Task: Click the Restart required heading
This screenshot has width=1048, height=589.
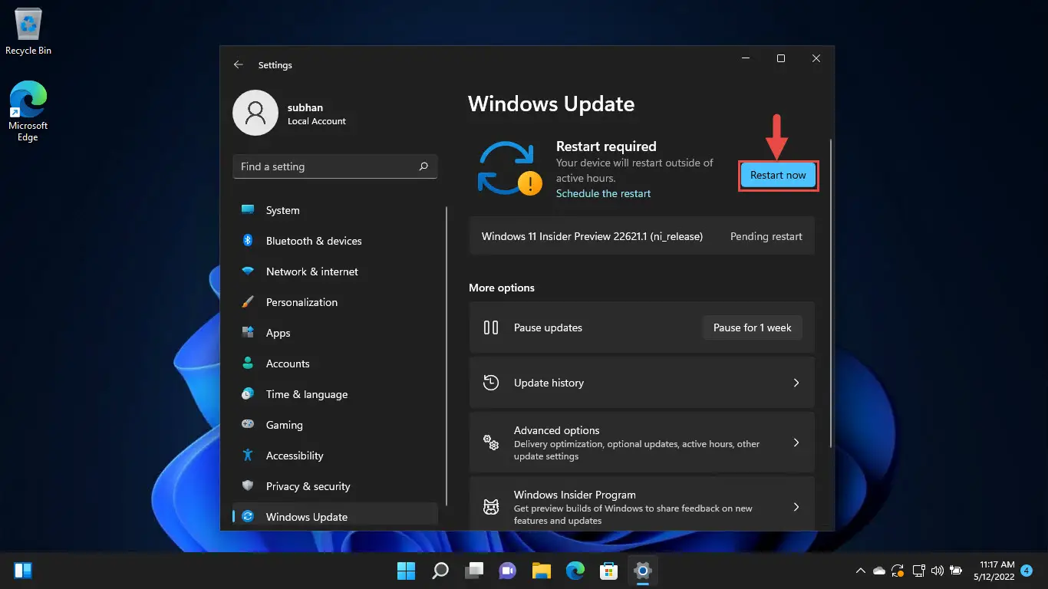Action: (606, 146)
